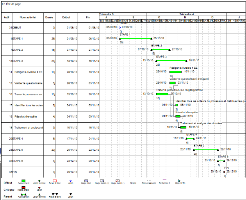This screenshot has height=200, width=246.
Task: Select the ETAPE 4 activity name cell
Action: pyautogui.click(x=28, y=139)
